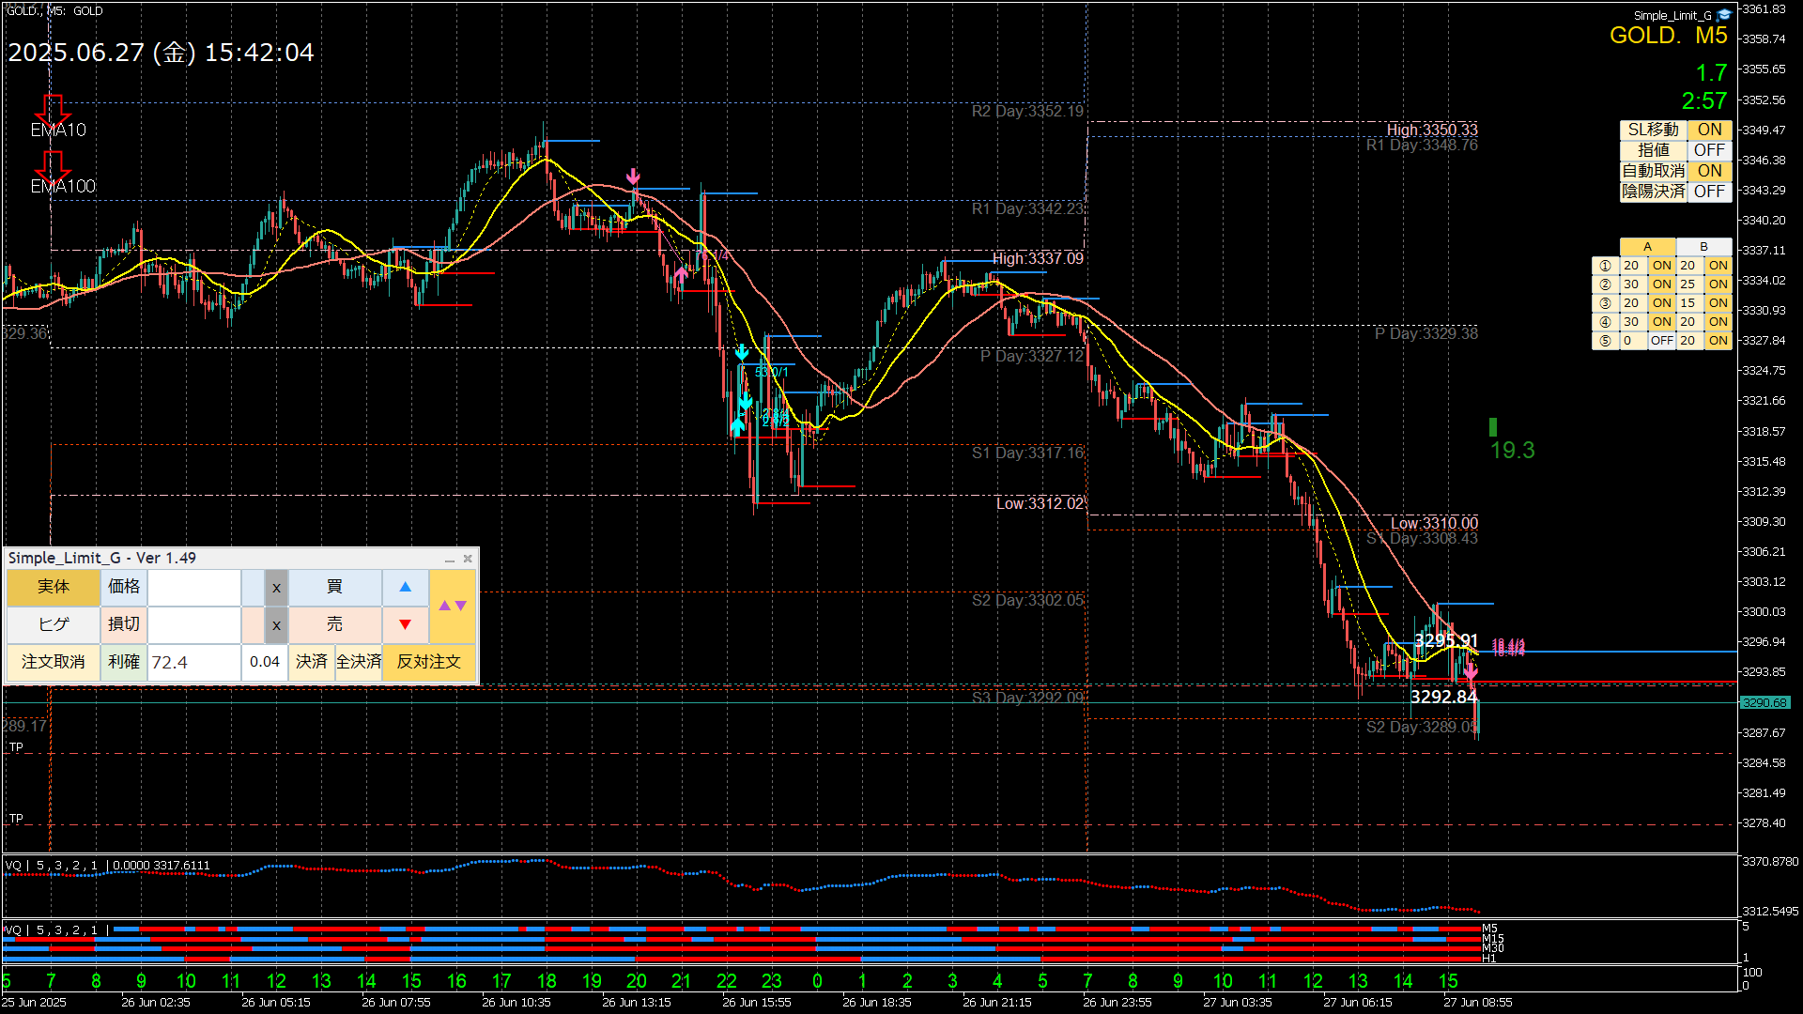Minimize the Simple_Limit_G panel
This screenshot has width=1803, height=1014.
click(x=450, y=559)
